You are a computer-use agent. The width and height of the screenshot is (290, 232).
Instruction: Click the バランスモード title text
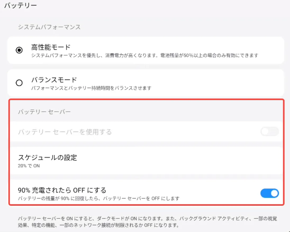tap(54, 80)
